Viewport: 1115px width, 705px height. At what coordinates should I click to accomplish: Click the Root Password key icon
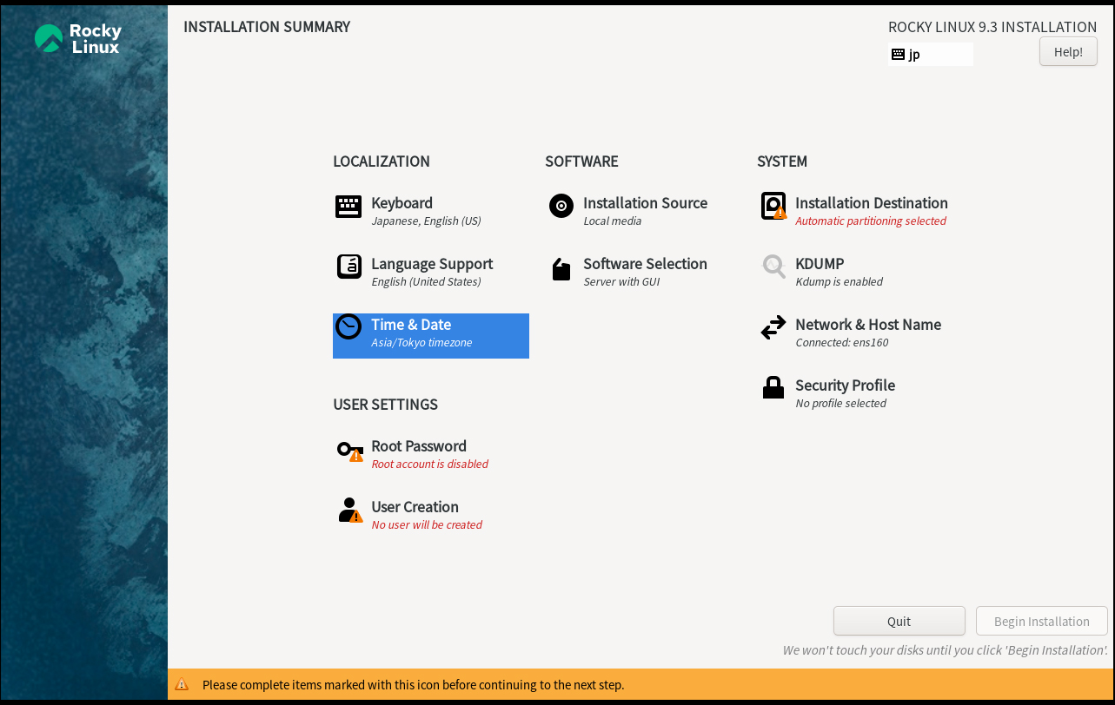[x=350, y=451]
